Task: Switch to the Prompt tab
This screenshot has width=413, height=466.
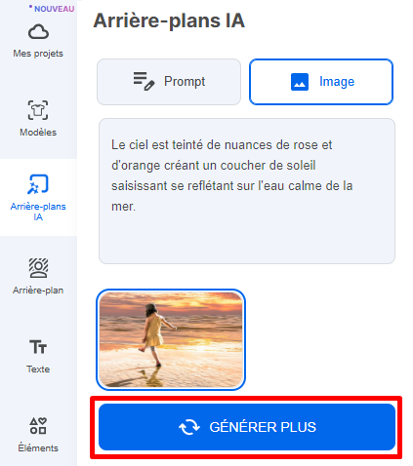Action: tap(169, 82)
